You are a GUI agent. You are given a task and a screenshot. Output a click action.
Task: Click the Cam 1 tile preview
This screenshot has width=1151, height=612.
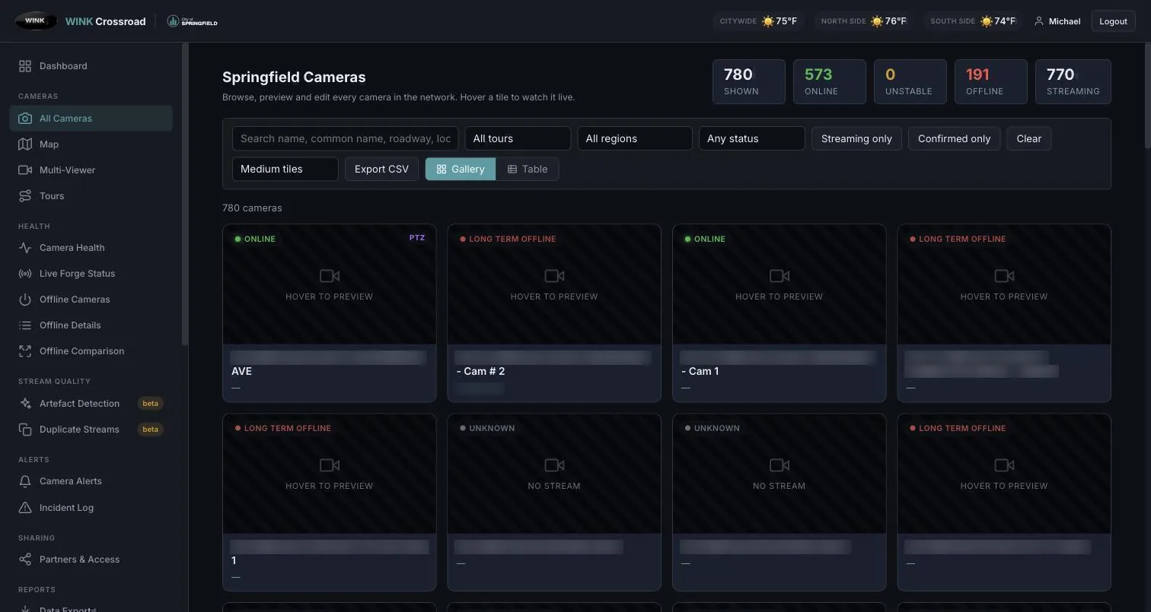[780, 284]
